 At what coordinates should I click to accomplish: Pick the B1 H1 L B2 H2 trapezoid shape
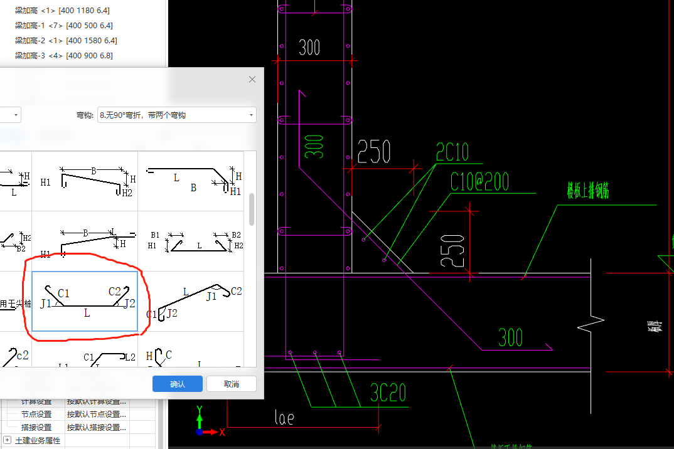(191, 241)
